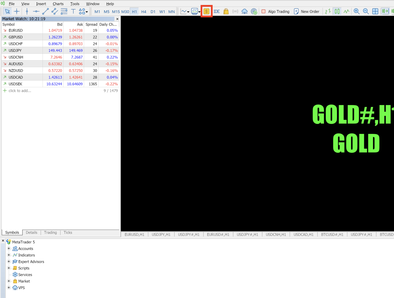Switch chart to candlestick display
Viewport: 394px width, 298px height.
(x=337, y=11)
